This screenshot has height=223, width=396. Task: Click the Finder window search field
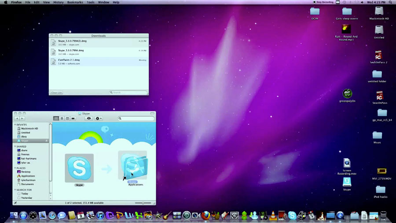[136, 118]
